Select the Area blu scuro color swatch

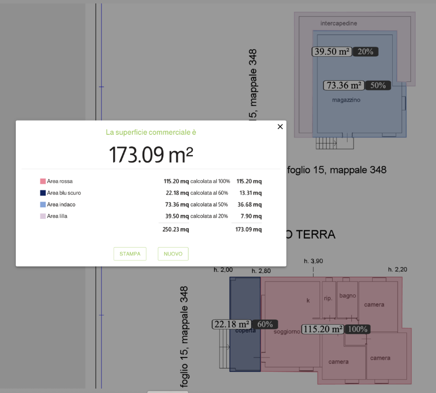(43, 193)
